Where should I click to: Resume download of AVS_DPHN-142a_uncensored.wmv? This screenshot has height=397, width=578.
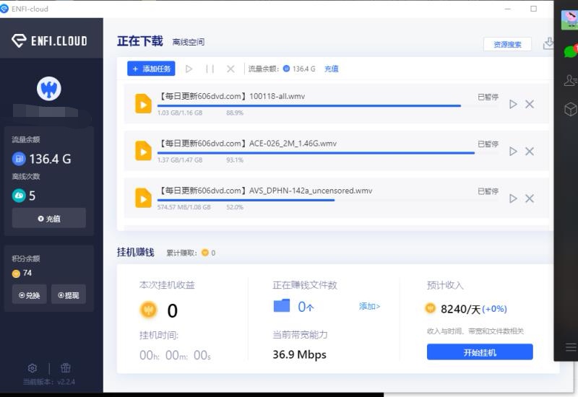(513, 198)
